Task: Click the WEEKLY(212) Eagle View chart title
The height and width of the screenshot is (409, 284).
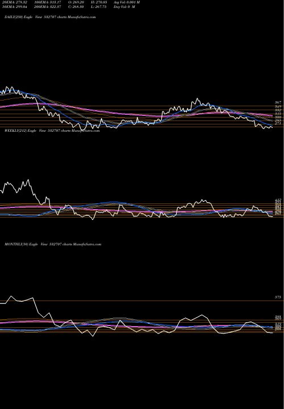Action: [52, 131]
